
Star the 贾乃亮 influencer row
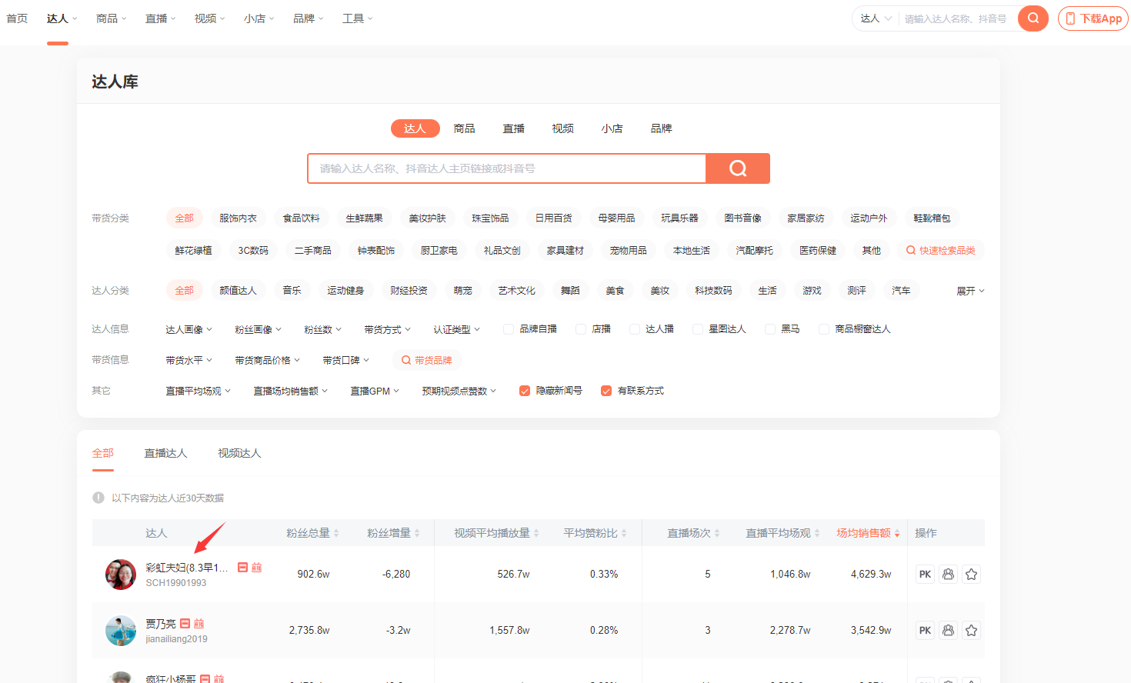click(x=971, y=631)
